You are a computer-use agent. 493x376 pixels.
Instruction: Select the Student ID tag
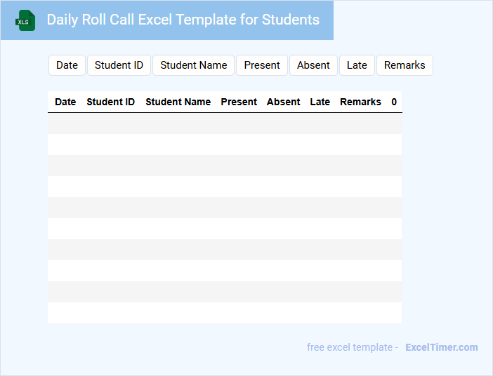pos(119,65)
